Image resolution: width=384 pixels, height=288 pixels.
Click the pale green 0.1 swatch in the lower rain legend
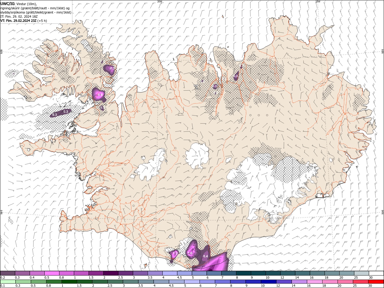[7, 282]
